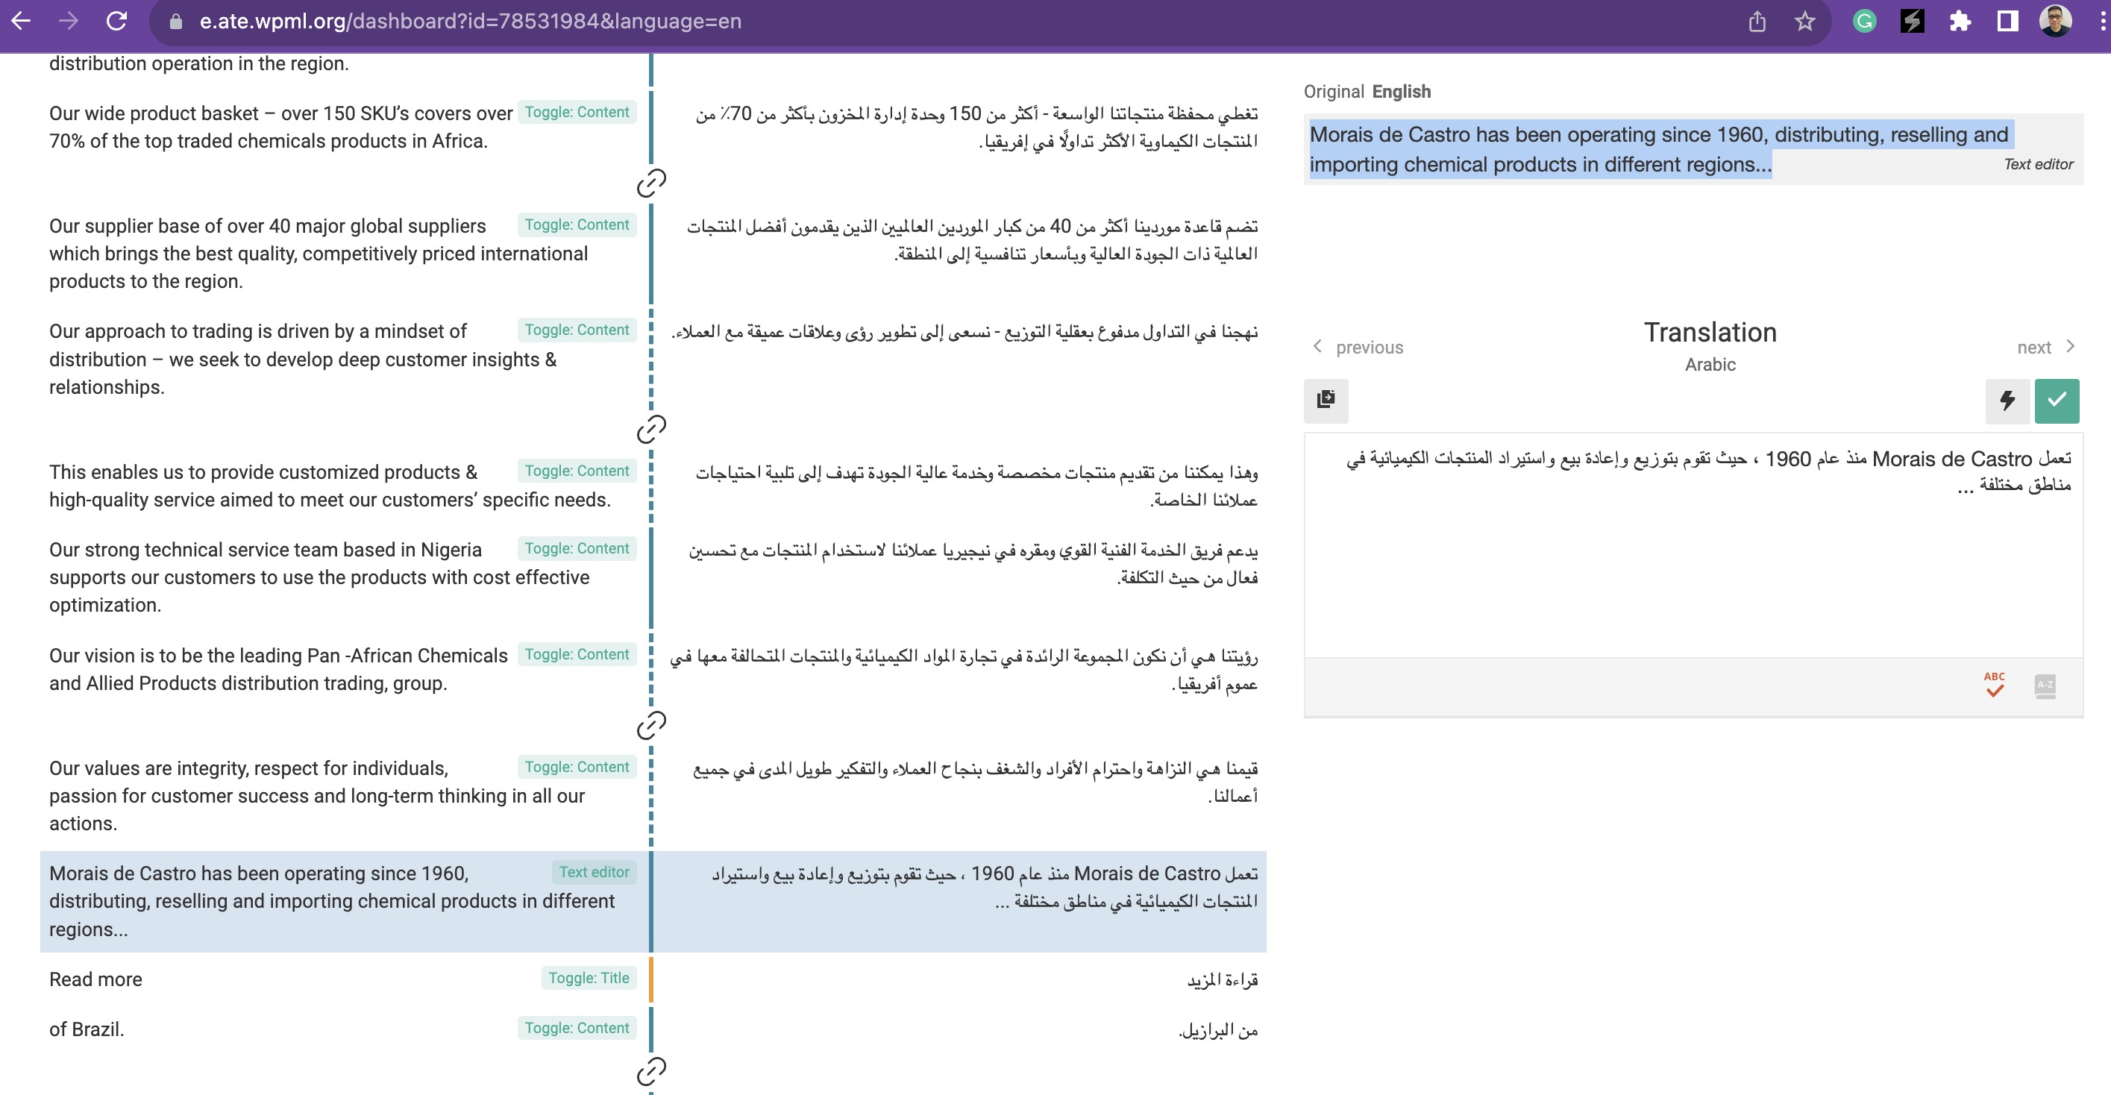Viewport: 2111px width, 1095px height.
Task: Run the ABC spell check
Action: [1995, 685]
